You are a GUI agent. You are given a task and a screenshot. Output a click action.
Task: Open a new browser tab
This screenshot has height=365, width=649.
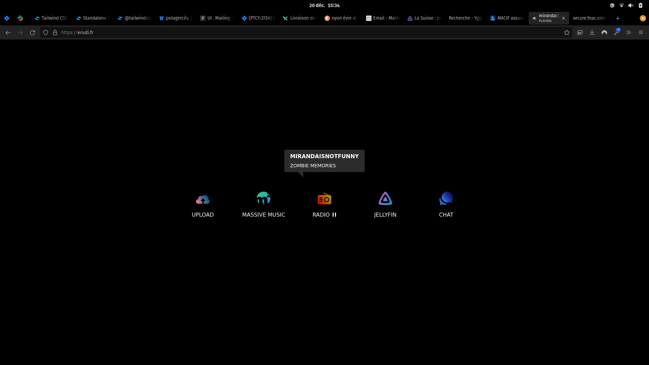(x=618, y=18)
